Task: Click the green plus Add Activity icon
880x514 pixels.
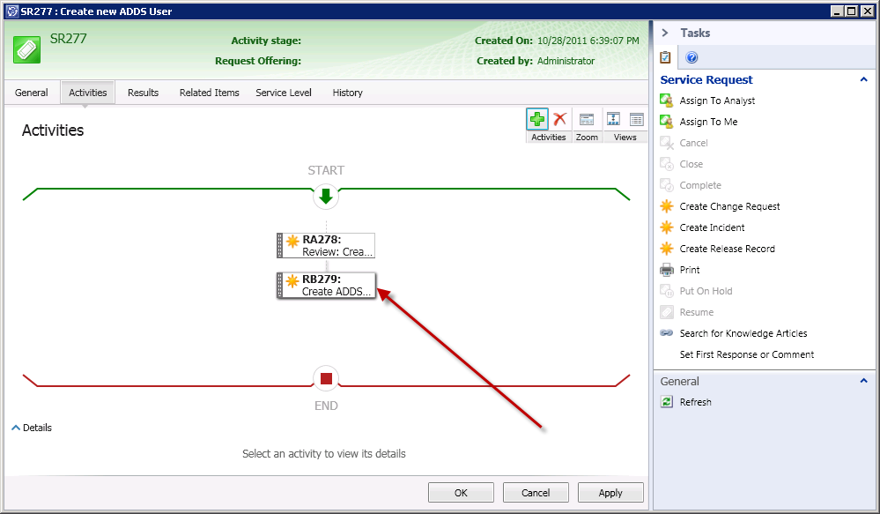Action: [537, 119]
